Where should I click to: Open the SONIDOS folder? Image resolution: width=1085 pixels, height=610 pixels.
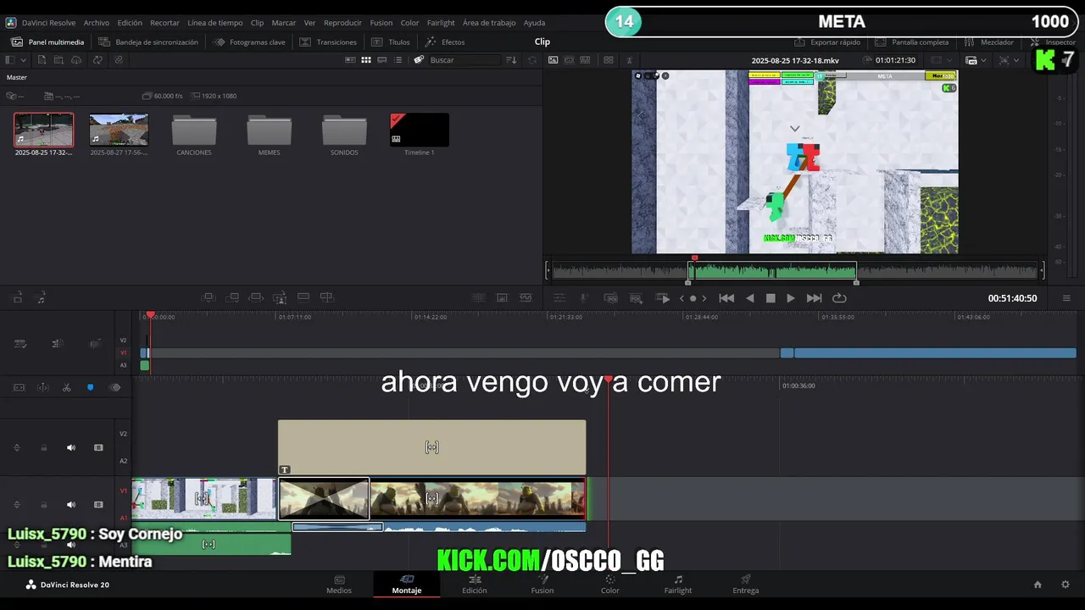344,130
